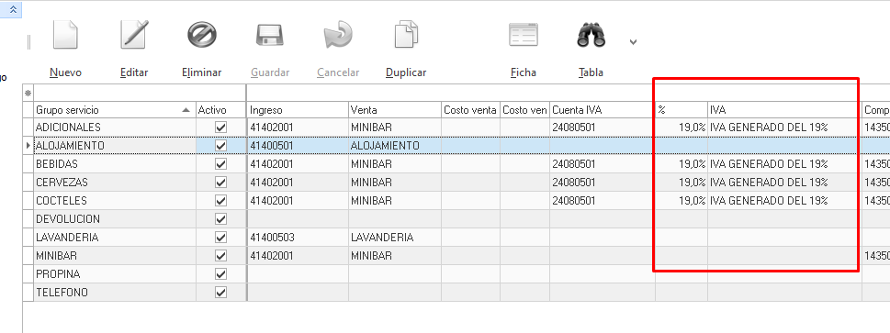The height and width of the screenshot is (333, 890).
Task: Uncheck Activo for COCTELES
Action: [x=220, y=201]
